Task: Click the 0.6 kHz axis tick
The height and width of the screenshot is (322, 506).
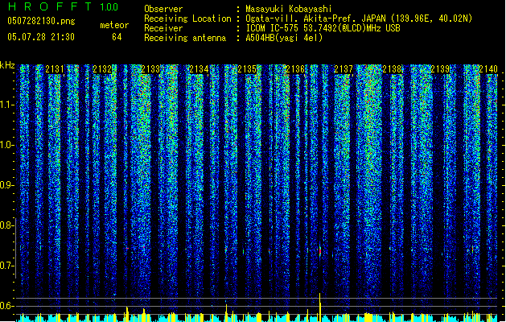Action: pos(6,306)
